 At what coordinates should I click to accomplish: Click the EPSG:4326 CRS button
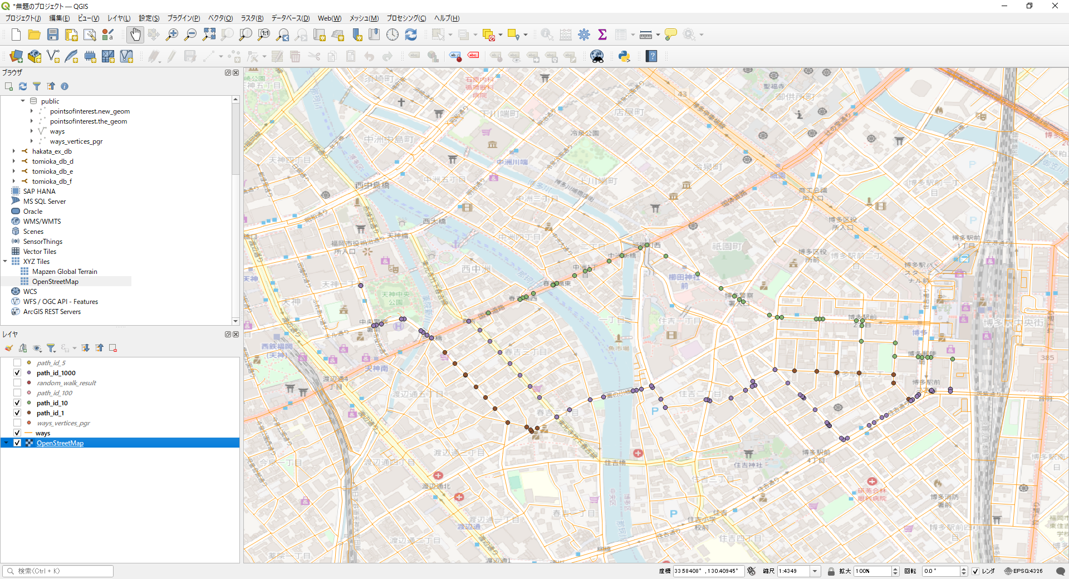click(1023, 571)
